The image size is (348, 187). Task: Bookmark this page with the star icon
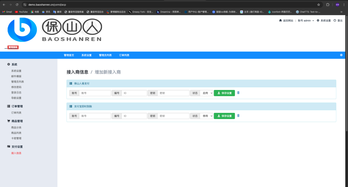318,5
